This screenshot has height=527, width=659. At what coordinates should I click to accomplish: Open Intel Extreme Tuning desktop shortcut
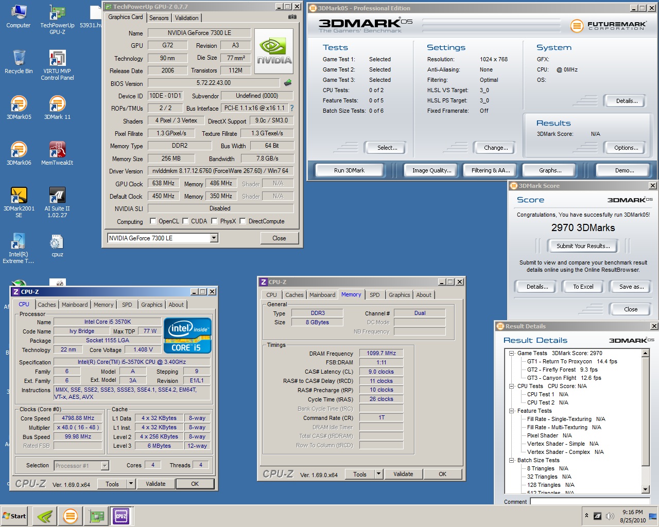19,248
